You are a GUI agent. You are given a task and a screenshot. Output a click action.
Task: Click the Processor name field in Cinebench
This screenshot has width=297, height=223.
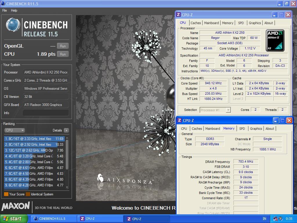coord(46,72)
